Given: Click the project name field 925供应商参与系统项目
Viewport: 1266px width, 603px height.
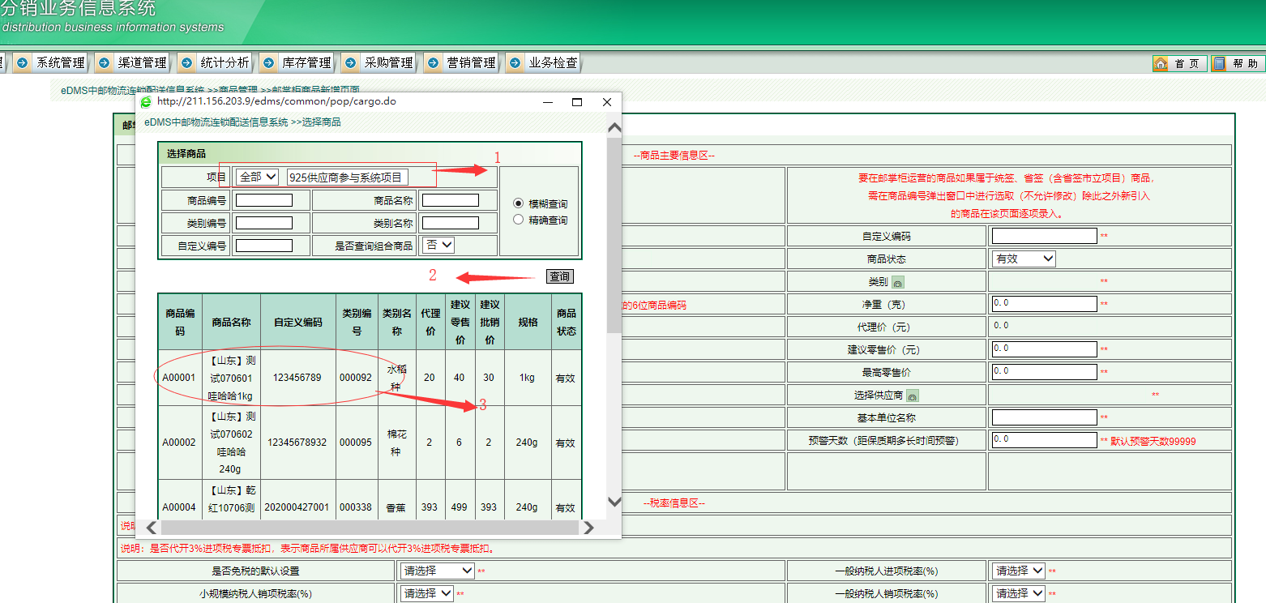Looking at the screenshot, I should click(348, 177).
